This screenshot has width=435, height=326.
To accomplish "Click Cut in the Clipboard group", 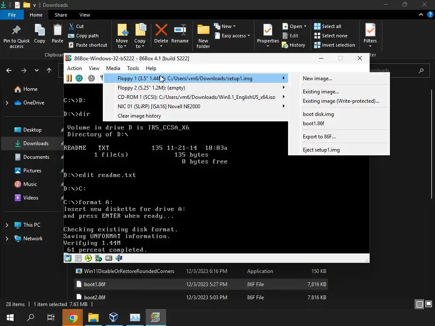I will [76, 26].
